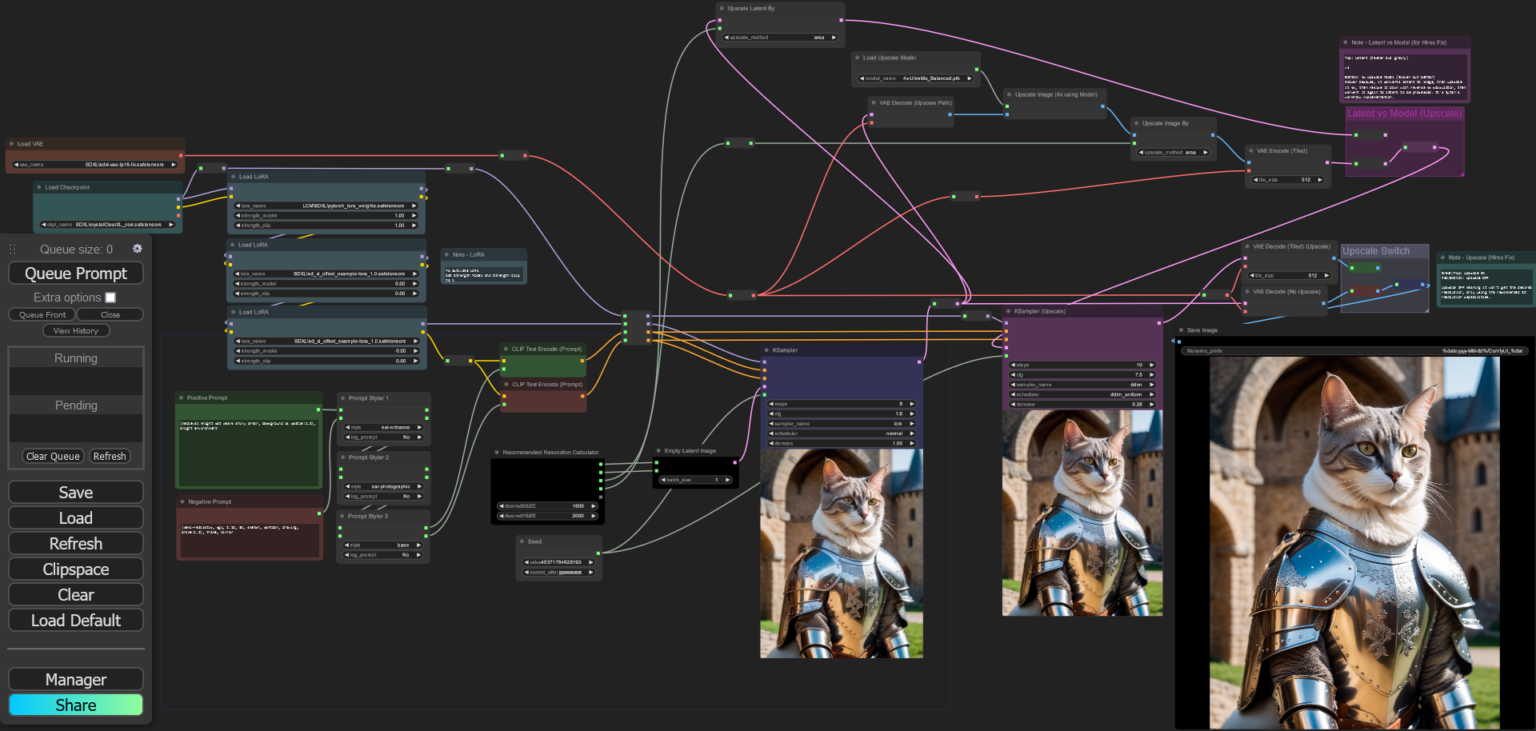The height and width of the screenshot is (731, 1536).
Task: Grab the menu panel drag handle dots
Action: click(x=13, y=249)
